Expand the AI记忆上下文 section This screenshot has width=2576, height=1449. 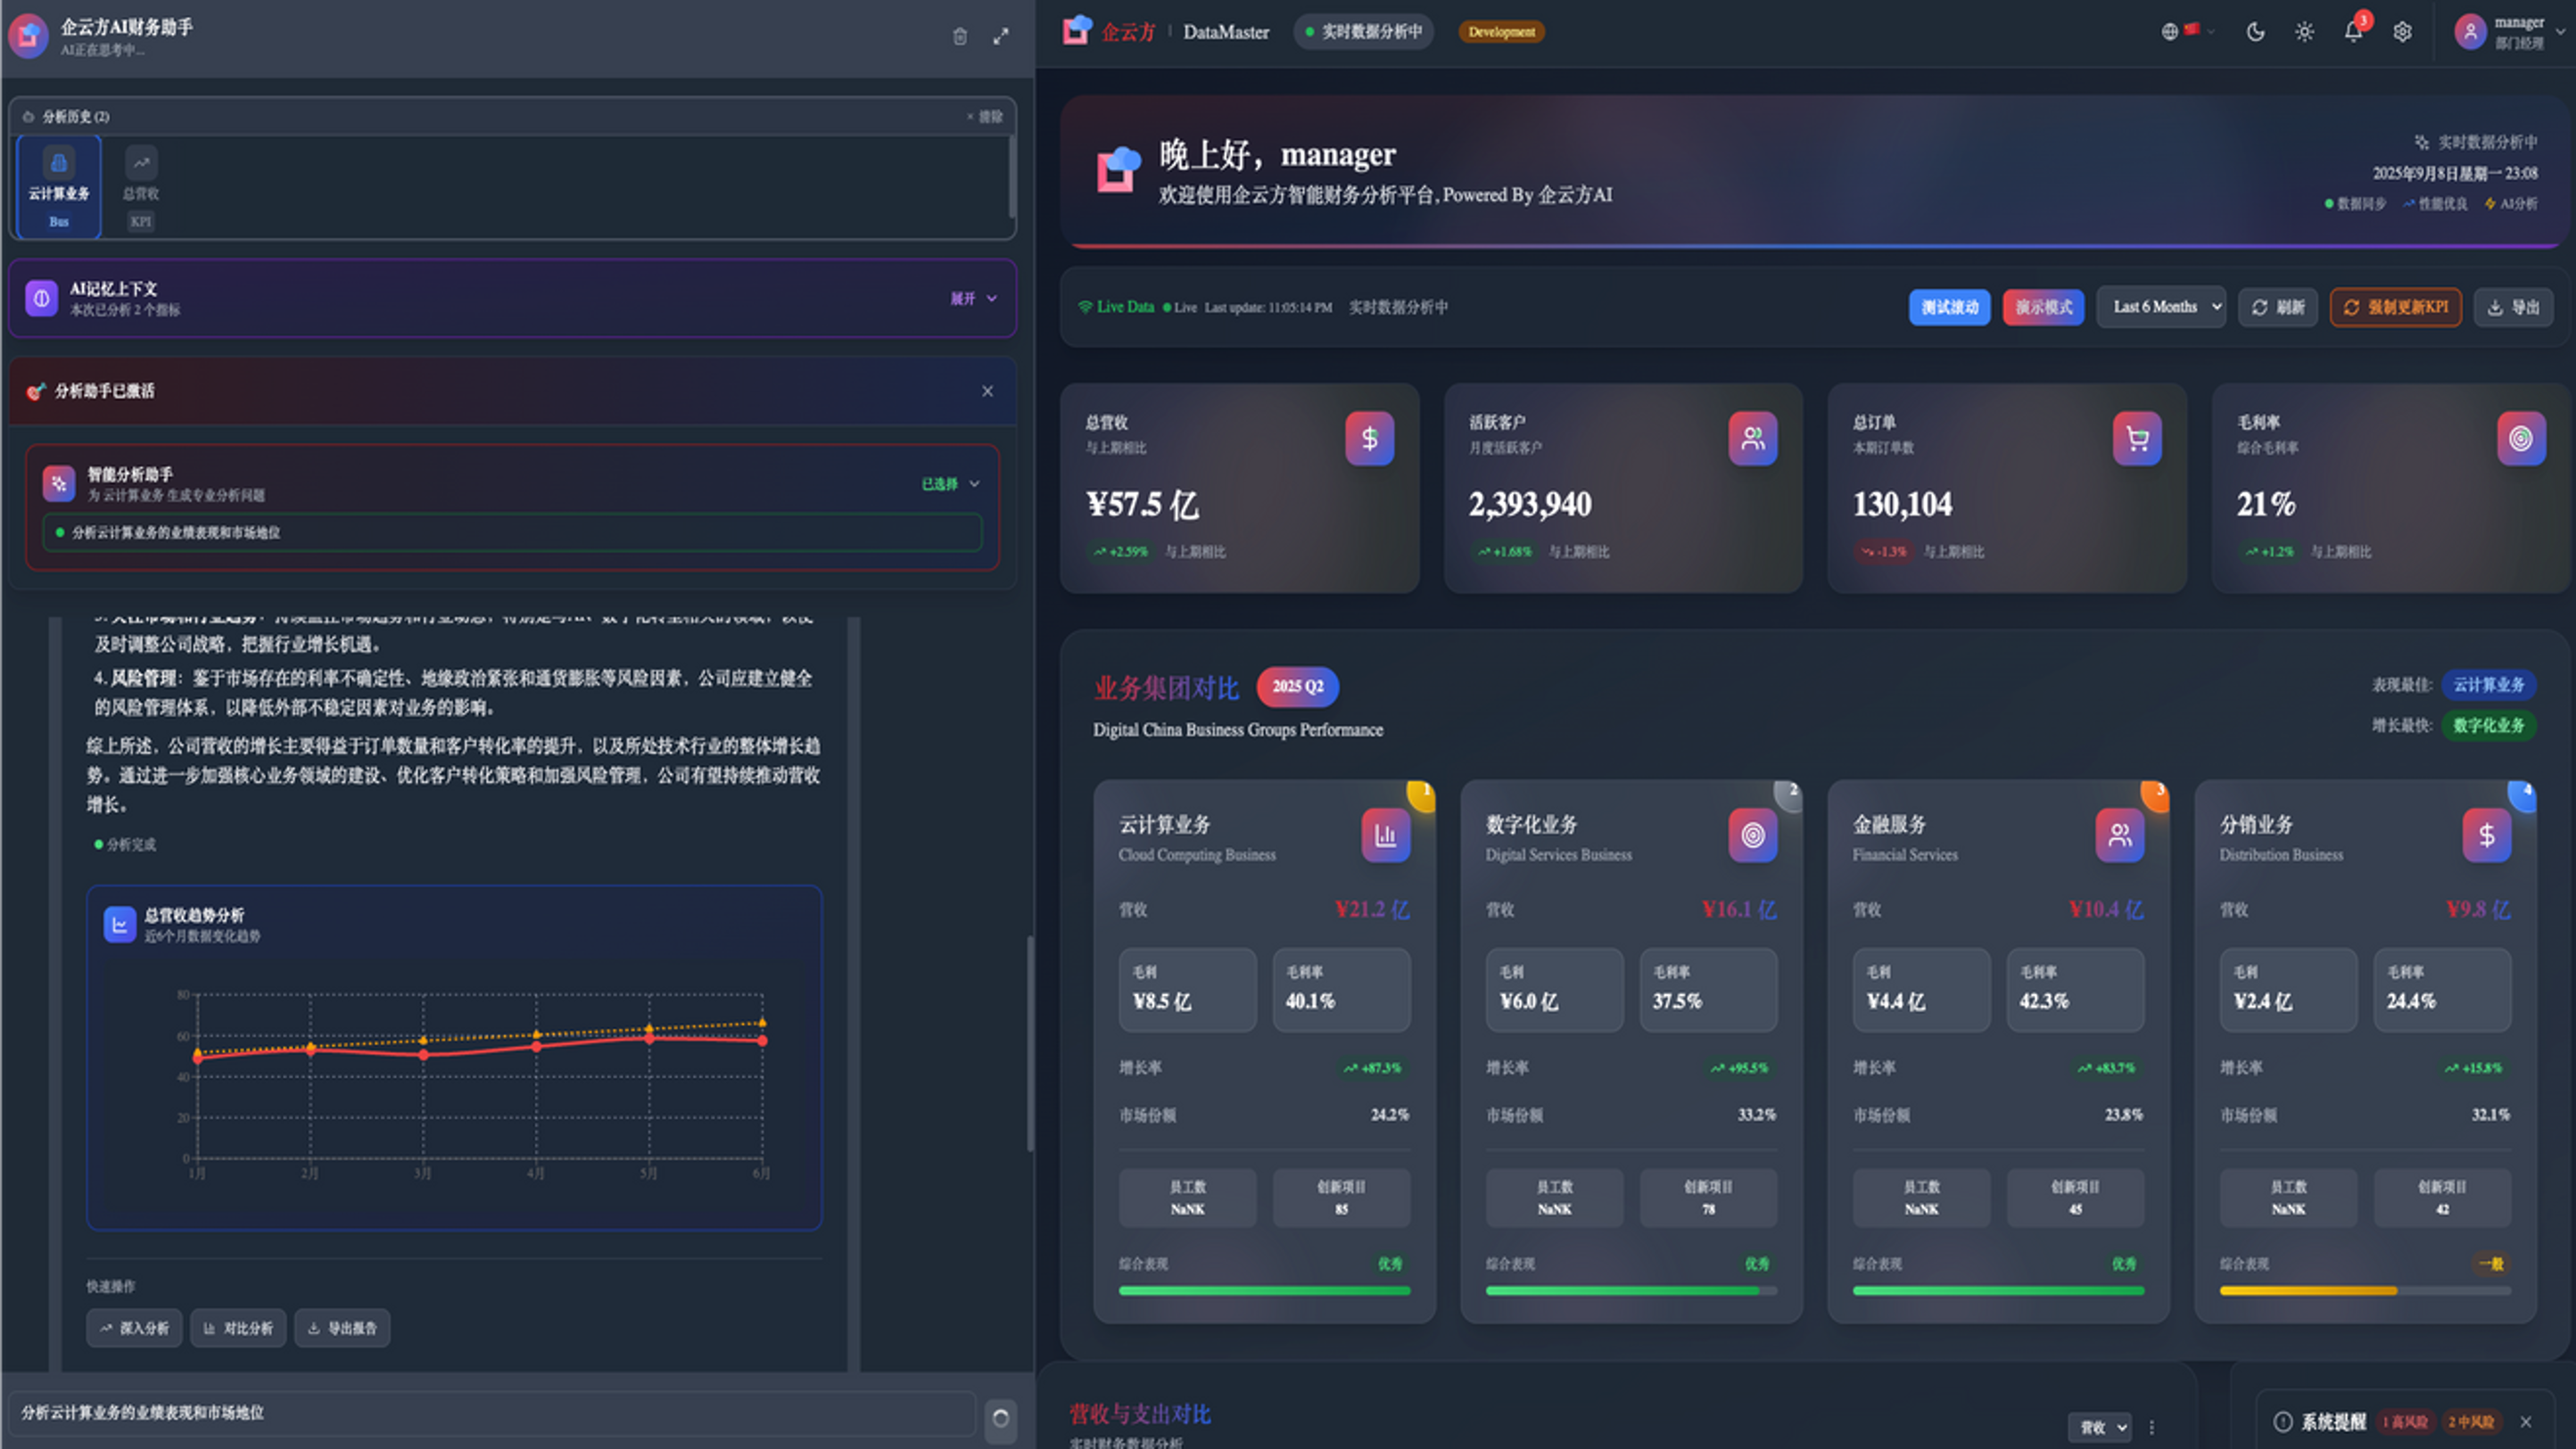973,298
